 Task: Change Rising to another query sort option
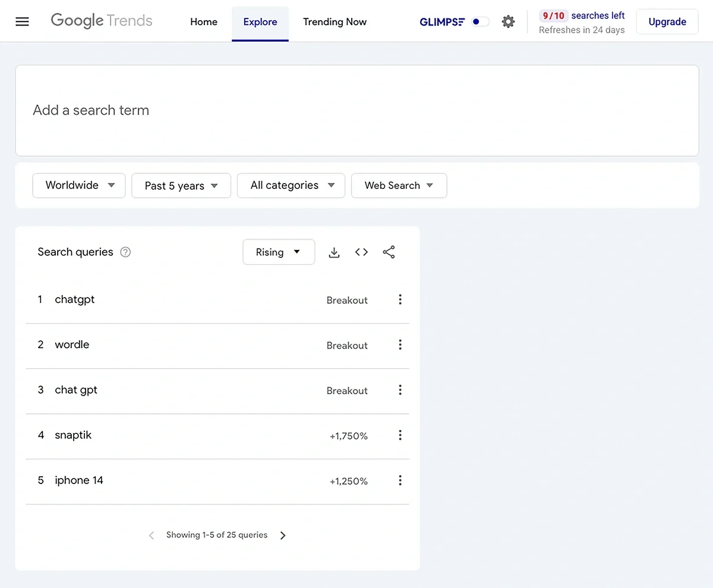[x=279, y=252]
